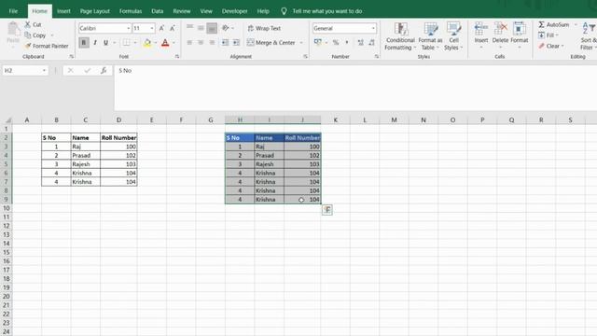Click the Comma Style icon
The width and height of the screenshot is (597, 336).
tap(347, 42)
